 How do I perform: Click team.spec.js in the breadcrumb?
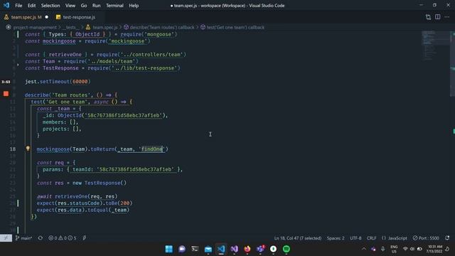(105, 27)
